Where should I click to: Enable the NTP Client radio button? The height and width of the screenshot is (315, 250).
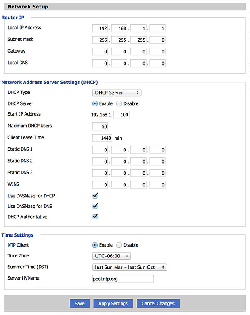95,245
